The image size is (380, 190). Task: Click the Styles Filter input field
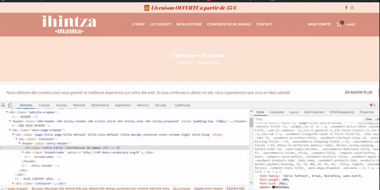click(x=308, y=119)
